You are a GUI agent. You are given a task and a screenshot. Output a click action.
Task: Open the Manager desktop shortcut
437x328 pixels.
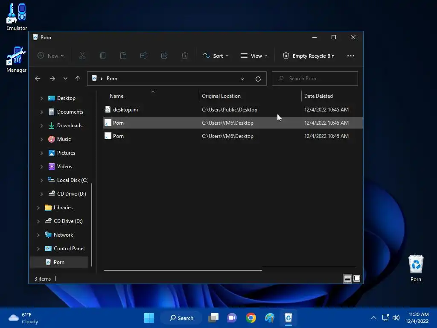pyautogui.click(x=17, y=59)
